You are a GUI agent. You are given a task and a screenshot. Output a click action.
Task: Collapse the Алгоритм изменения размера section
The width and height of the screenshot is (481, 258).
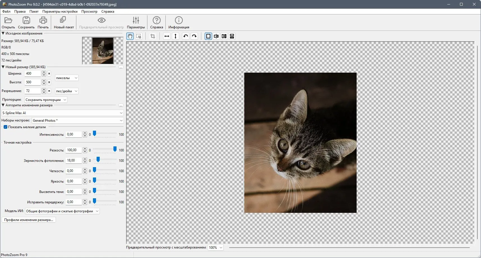tap(3, 105)
